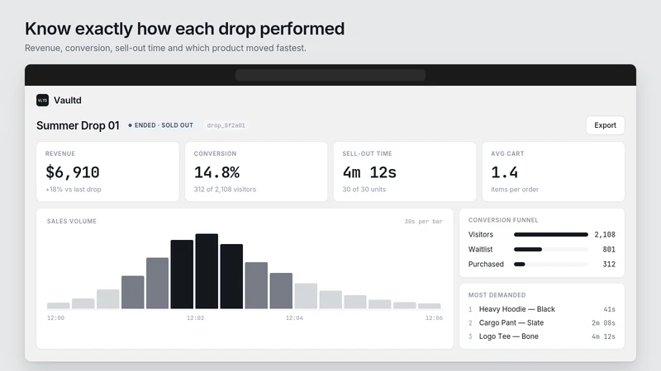Click the +18% vs last drop text
Image resolution: width=661 pixels, height=371 pixels.
click(74, 190)
